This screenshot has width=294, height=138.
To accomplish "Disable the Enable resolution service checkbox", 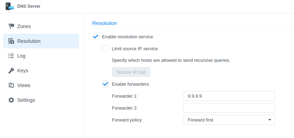I will [x=96, y=37].
